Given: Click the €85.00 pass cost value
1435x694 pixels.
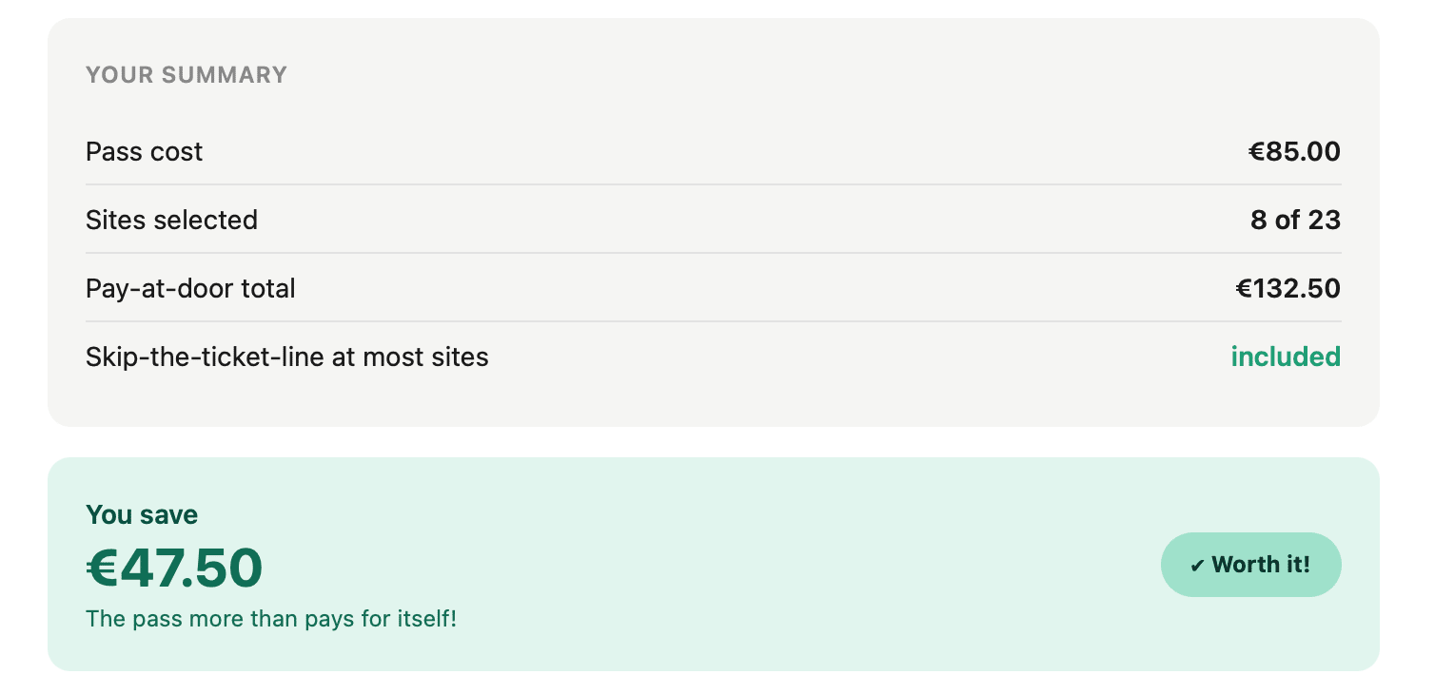Looking at the screenshot, I should pos(1294,151).
